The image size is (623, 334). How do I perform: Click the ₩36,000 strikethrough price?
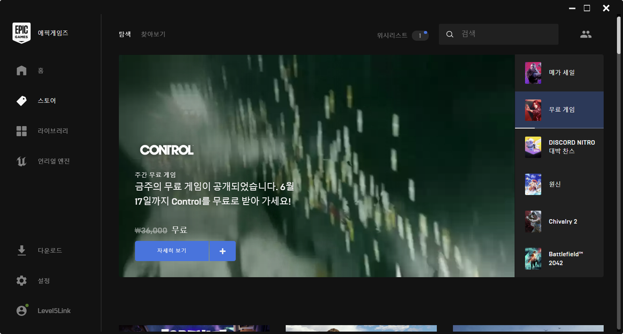click(151, 231)
